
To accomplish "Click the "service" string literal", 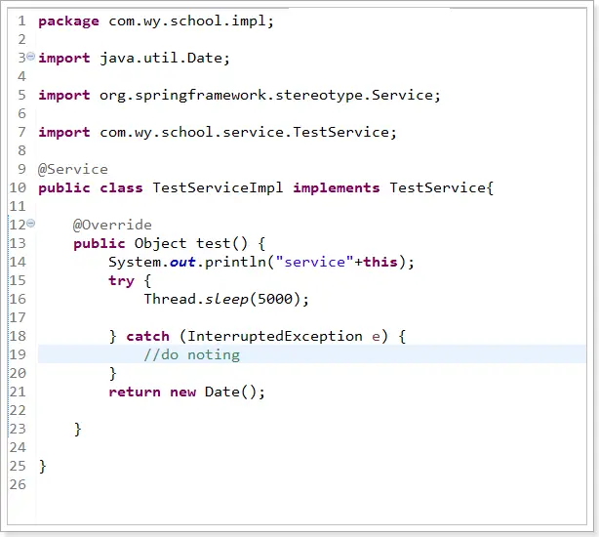I will click(315, 263).
